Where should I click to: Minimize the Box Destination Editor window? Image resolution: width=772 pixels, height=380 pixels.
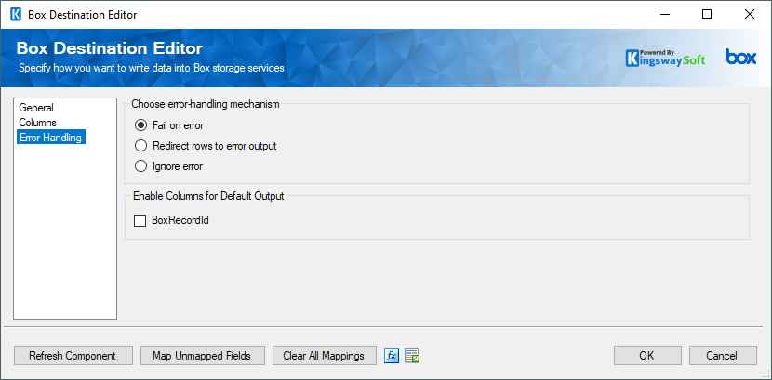pyautogui.click(x=664, y=15)
